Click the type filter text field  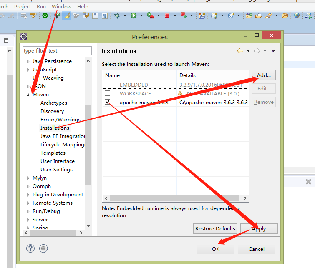click(57, 50)
